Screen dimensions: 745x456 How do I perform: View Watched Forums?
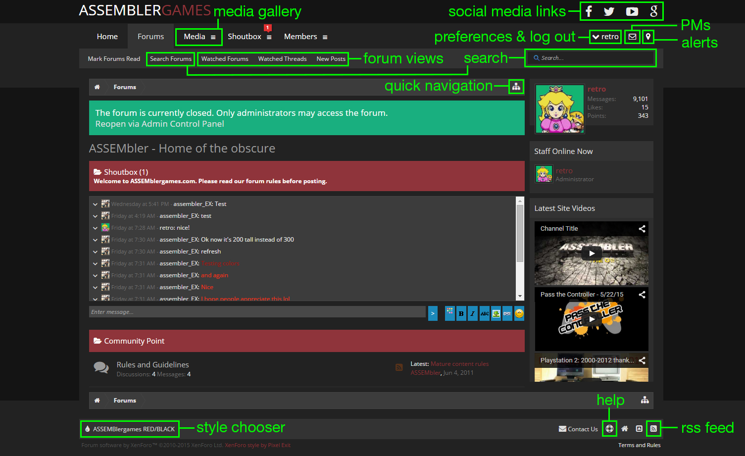click(x=225, y=58)
